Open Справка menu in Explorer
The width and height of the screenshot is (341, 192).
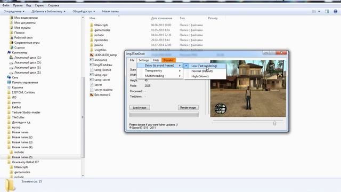[53, 5]
